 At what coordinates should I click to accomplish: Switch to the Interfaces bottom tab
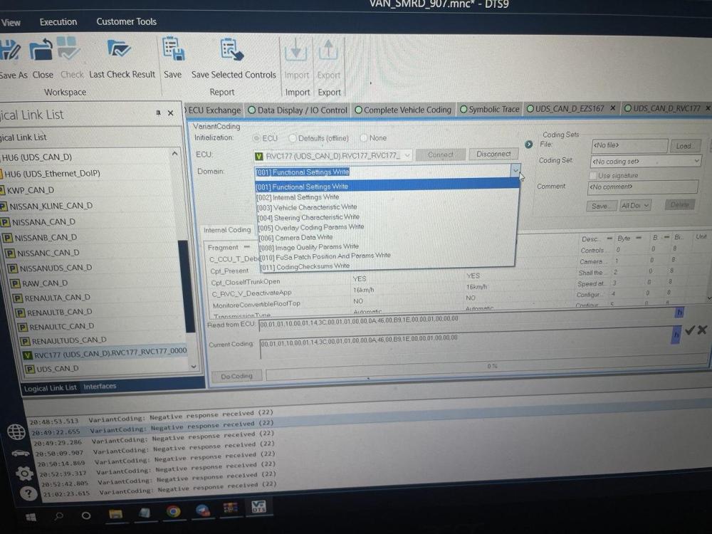pyautogui.click(x=100, y=387)
